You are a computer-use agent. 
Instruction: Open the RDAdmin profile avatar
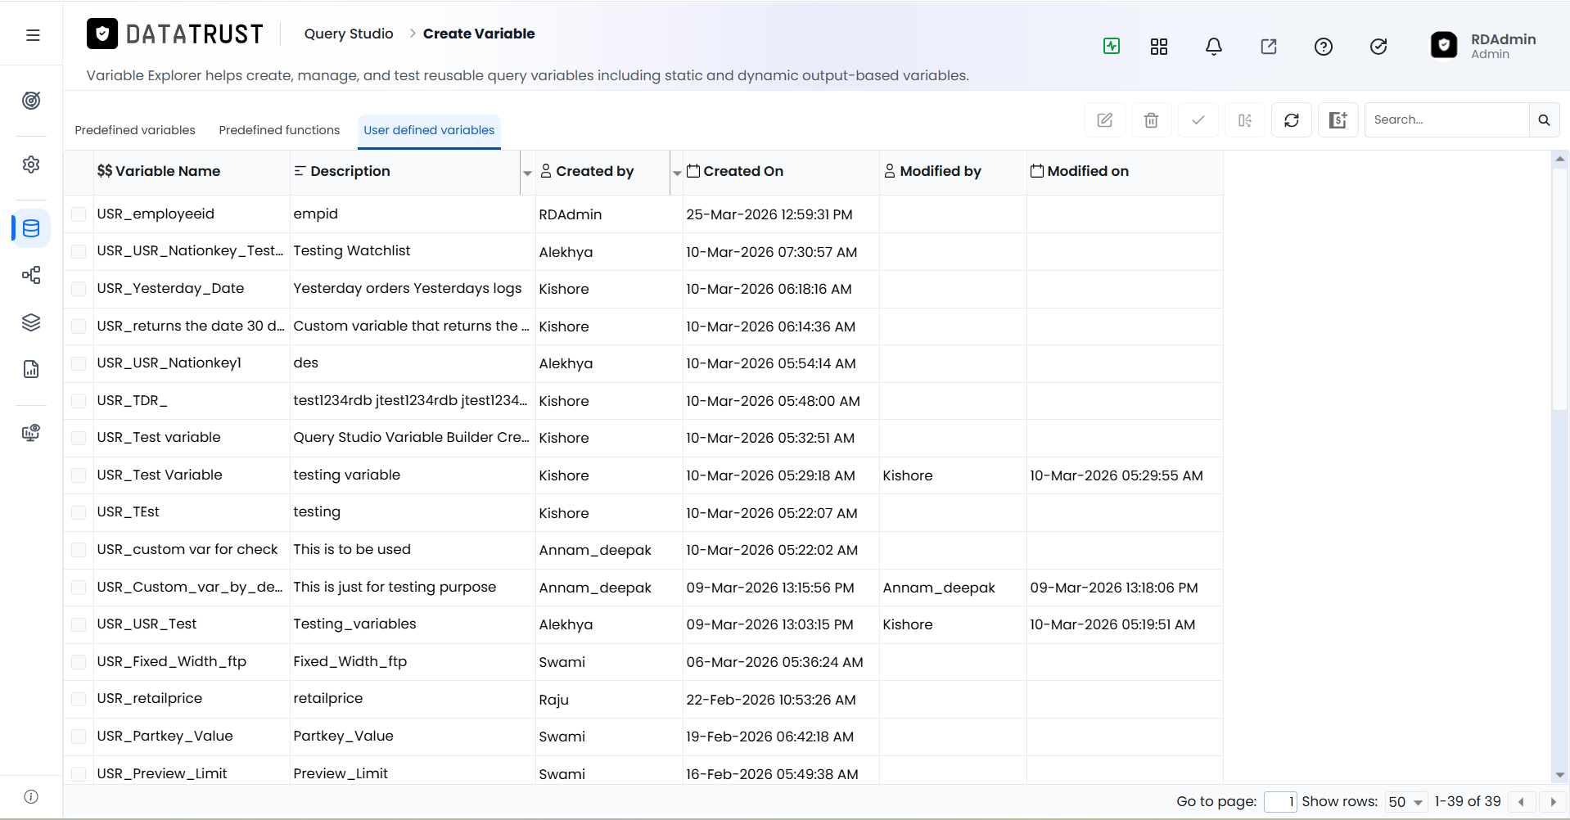pyautogui.click(x=1444, y=45)
